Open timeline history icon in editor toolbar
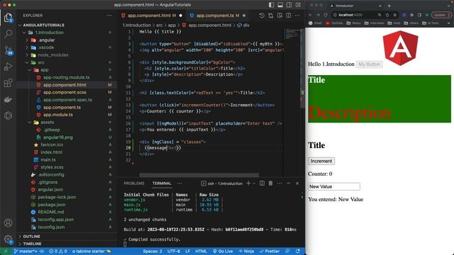The image size is (454, 255). click(x=262, y=16)
